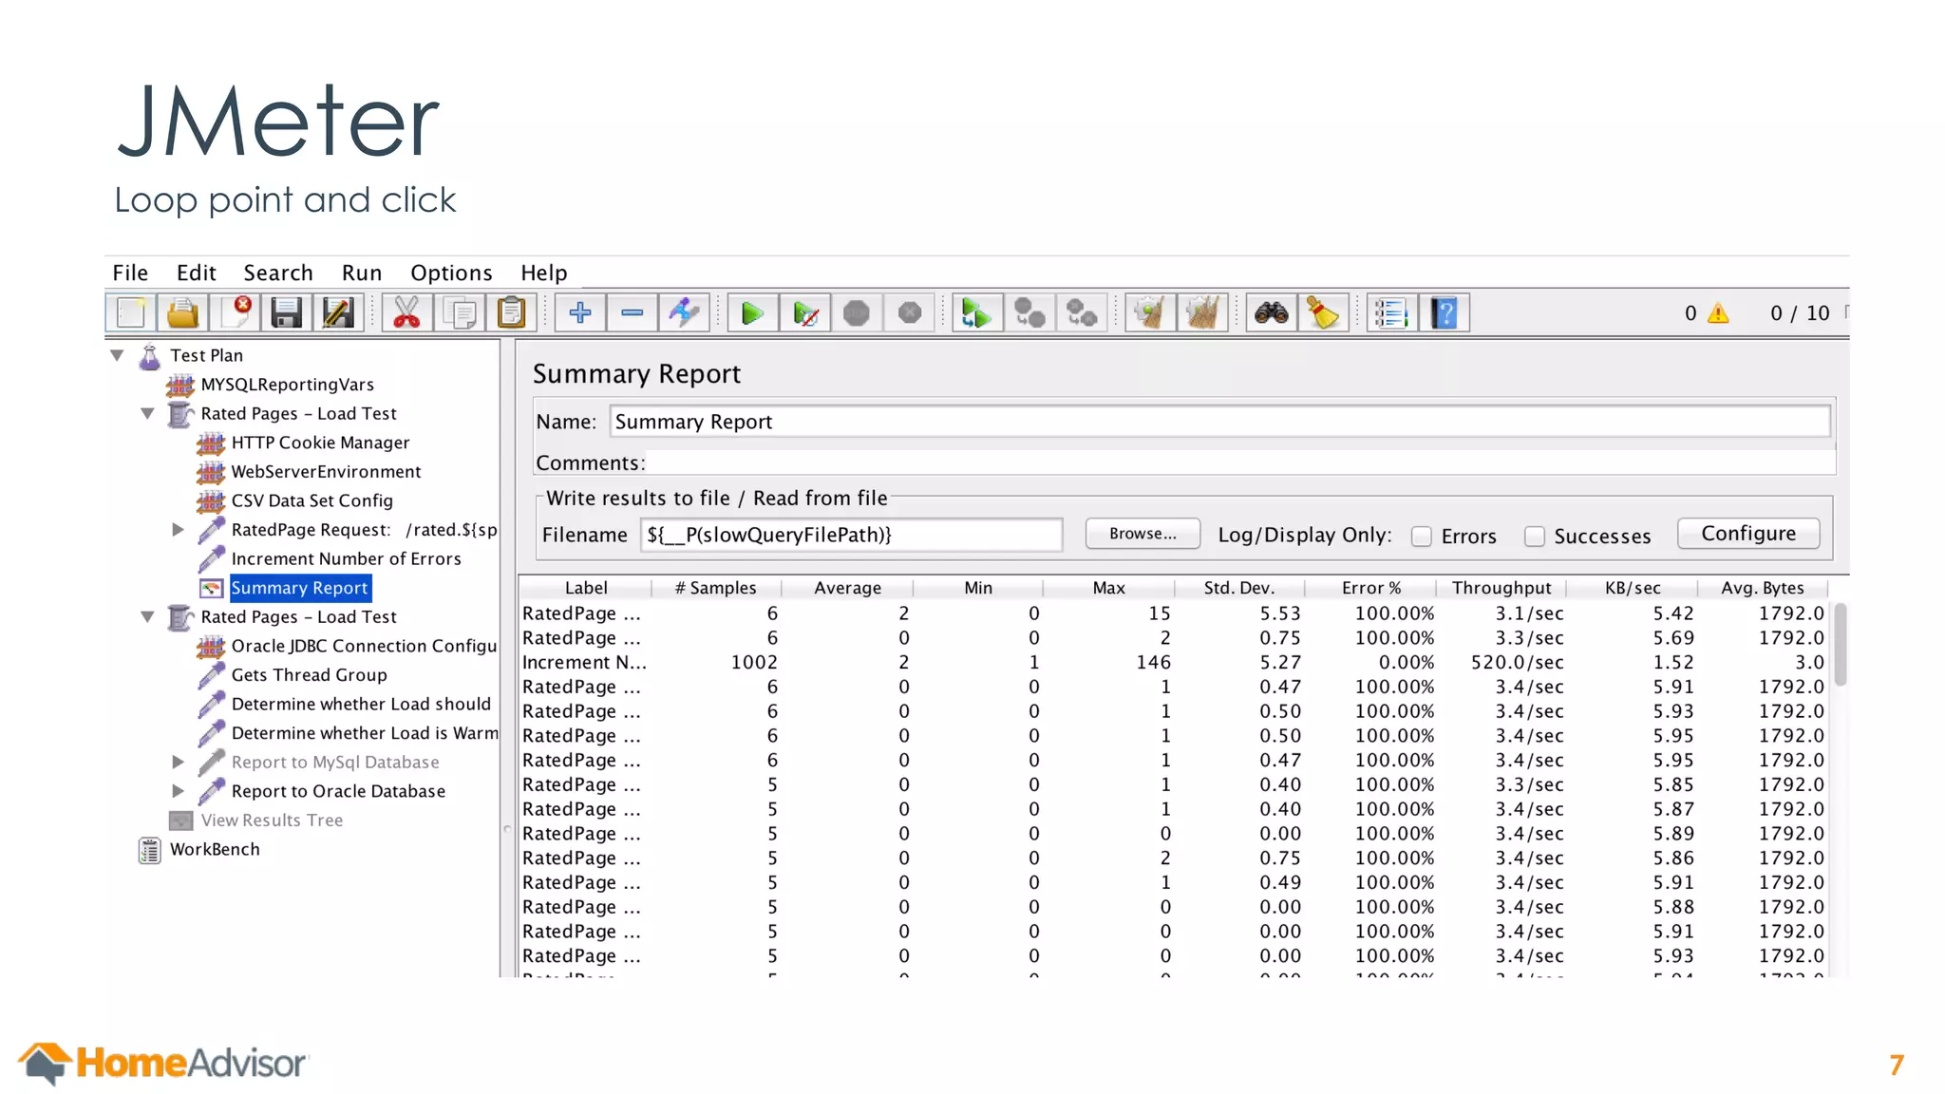Click the Stop test icon
Viewport: 1945px width, 1094px height.
click(x=857, y=312)
